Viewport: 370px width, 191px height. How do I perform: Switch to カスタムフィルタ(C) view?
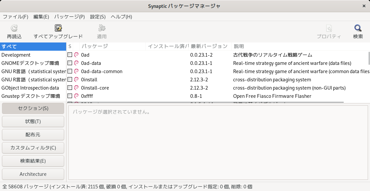point(33,148)
